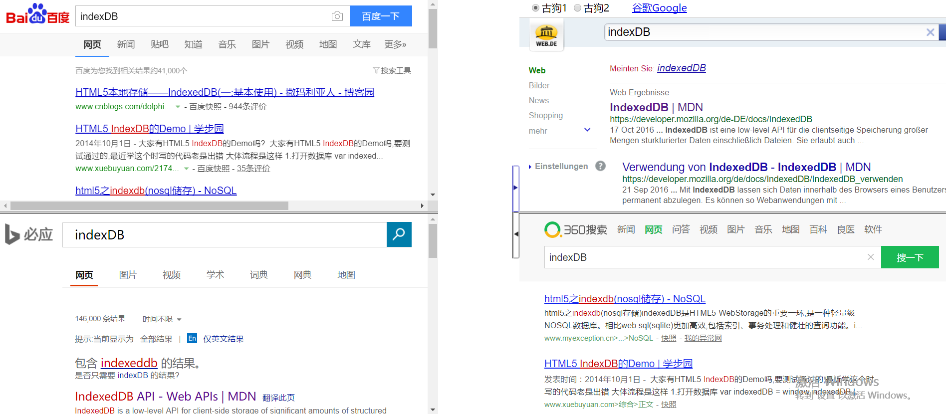946x414 pixels.
Task: Click Baidu horizontal scroll-left arrow
Action: tap(5, 206)
